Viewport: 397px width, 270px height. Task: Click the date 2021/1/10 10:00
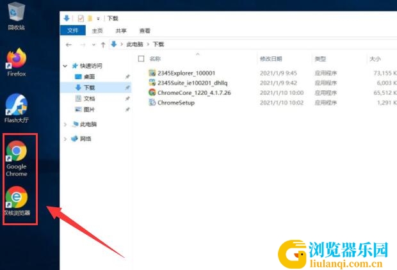click(x=282, y=93)
